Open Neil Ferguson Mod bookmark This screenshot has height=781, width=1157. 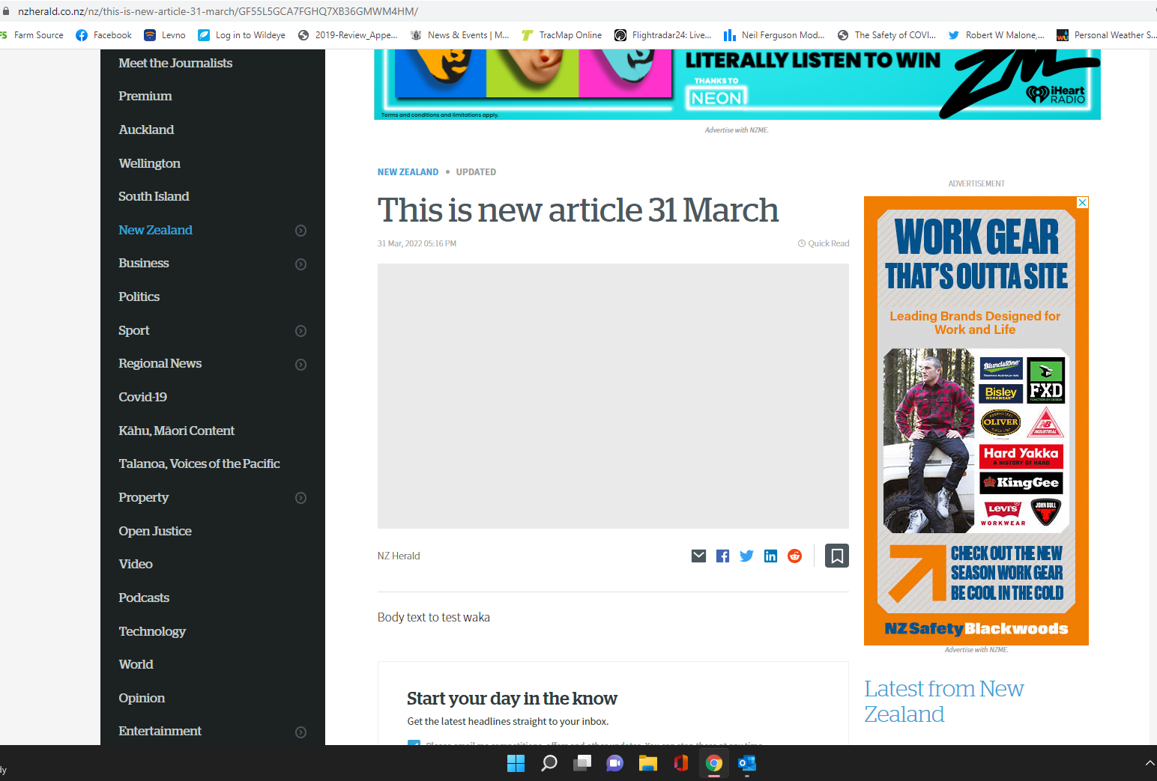coord(774,35)
